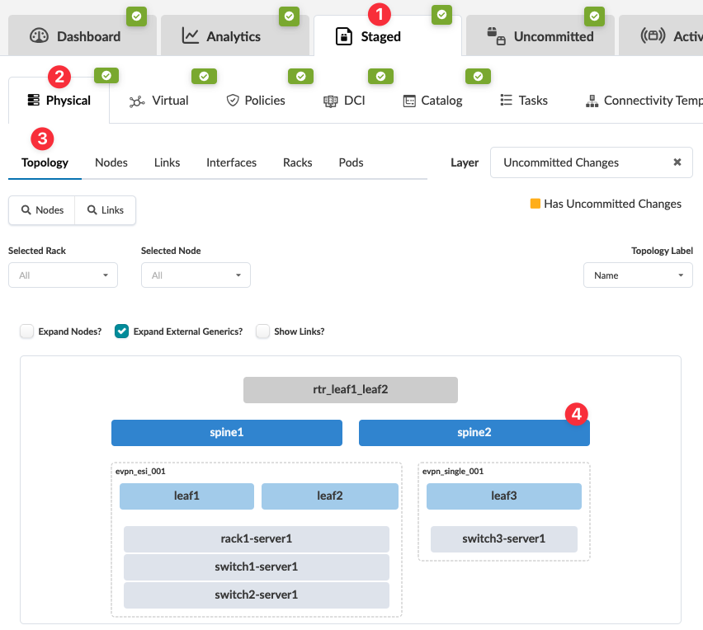
Task: Open the Catalog sub-tab
Action: click(432, 101)
